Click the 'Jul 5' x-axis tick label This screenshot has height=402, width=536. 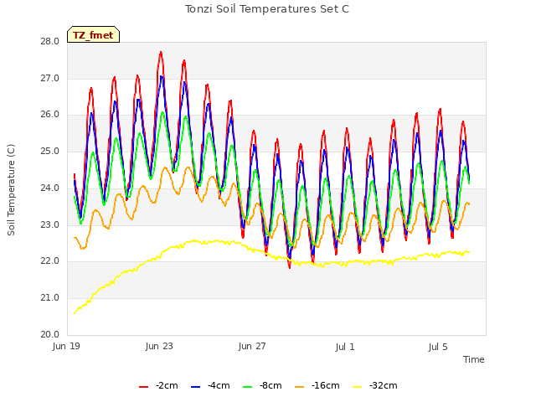tap(438, 347)
